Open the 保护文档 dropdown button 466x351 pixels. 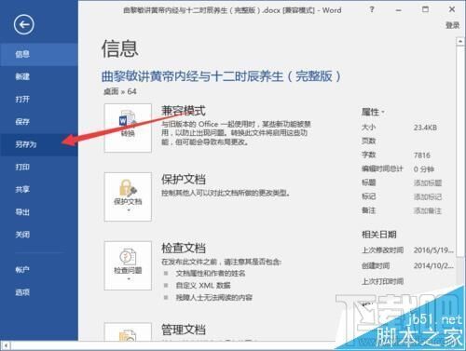128,196
